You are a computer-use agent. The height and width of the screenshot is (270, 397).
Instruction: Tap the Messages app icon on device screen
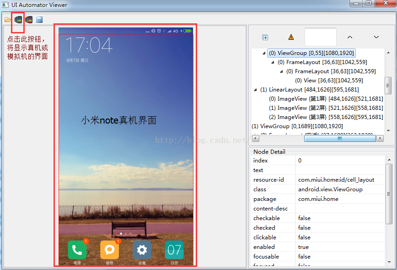click(110, 250)
